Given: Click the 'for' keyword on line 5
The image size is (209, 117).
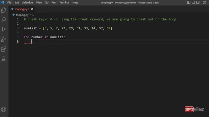Looking at the screenshot, I should click(26, 37).
